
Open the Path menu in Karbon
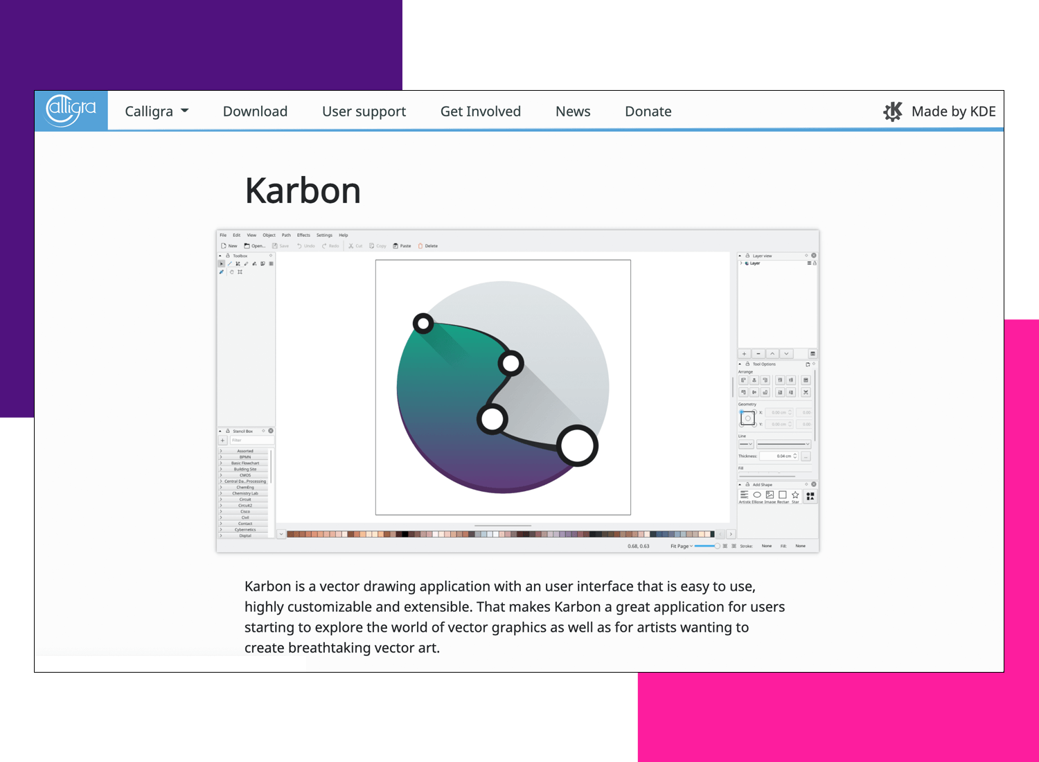(286, 235)
